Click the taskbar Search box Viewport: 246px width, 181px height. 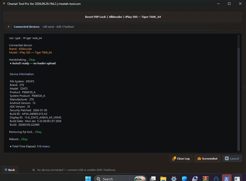[120, 179]
